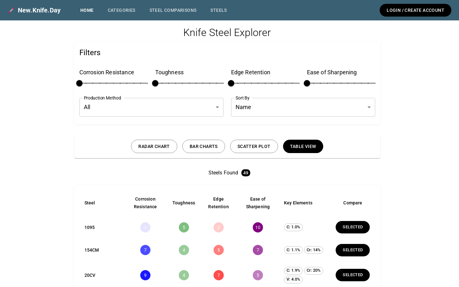Open the Production Method dropdown
The width and height of the screenshot is (459, 287).
coord(151,107)
